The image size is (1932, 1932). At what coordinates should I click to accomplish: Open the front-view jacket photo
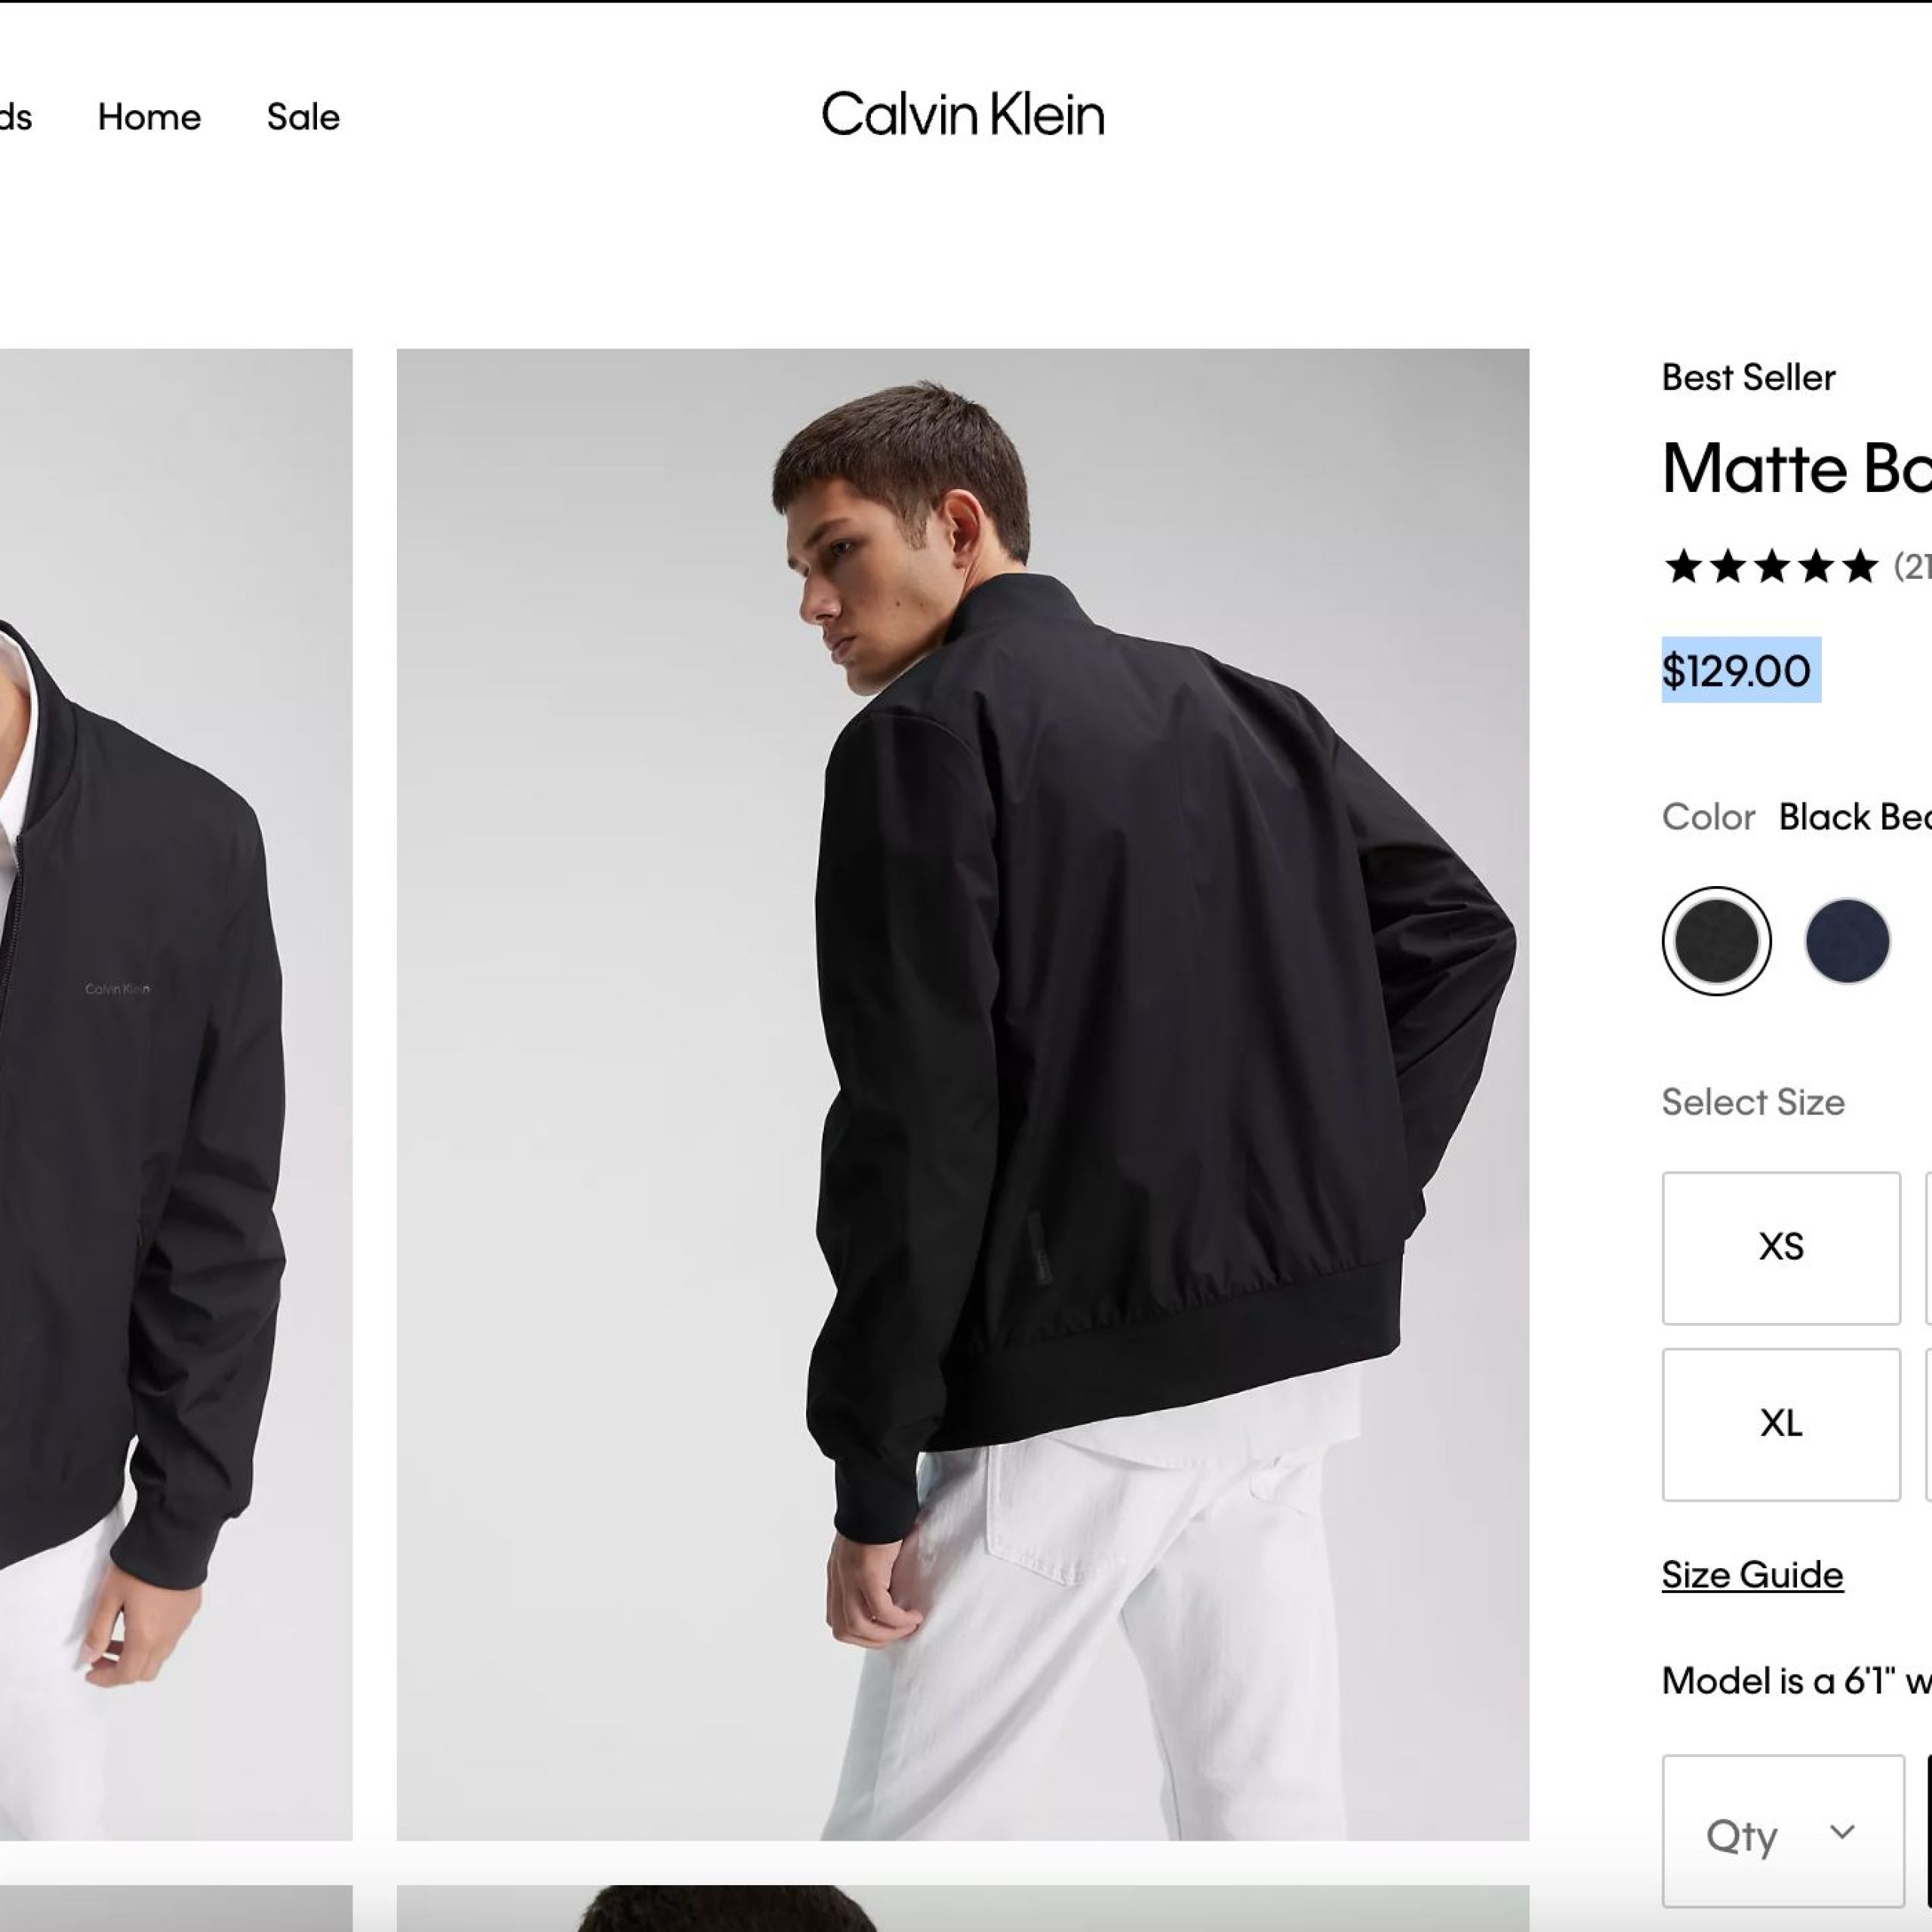click(175, 1094)
